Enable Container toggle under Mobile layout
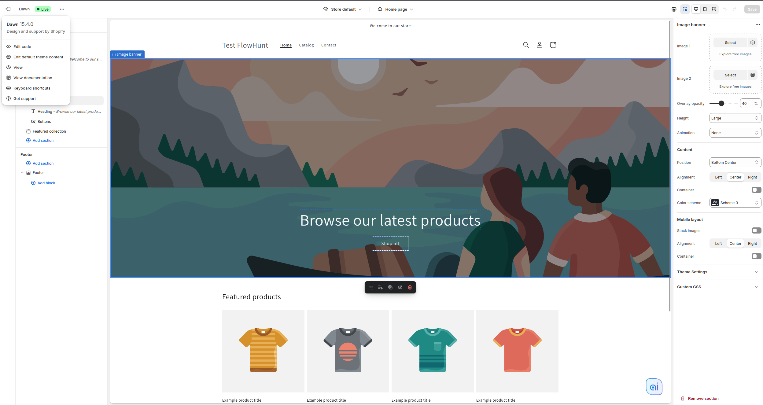The width and height of the screenshot is (763, 405). tap(757, 256)
